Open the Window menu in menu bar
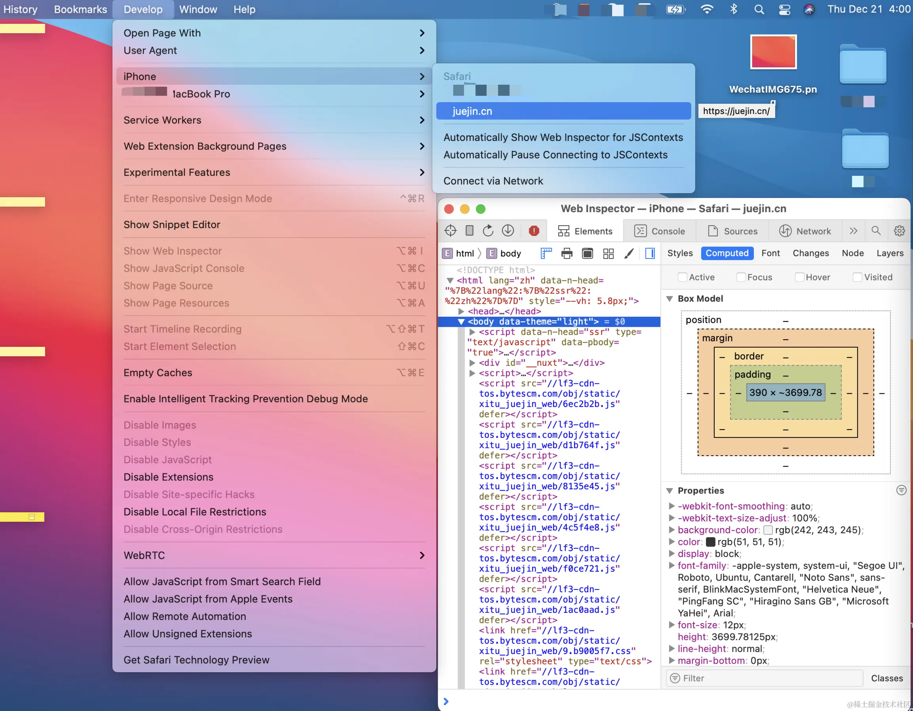The image size is (913, 711). pos(198,9)
